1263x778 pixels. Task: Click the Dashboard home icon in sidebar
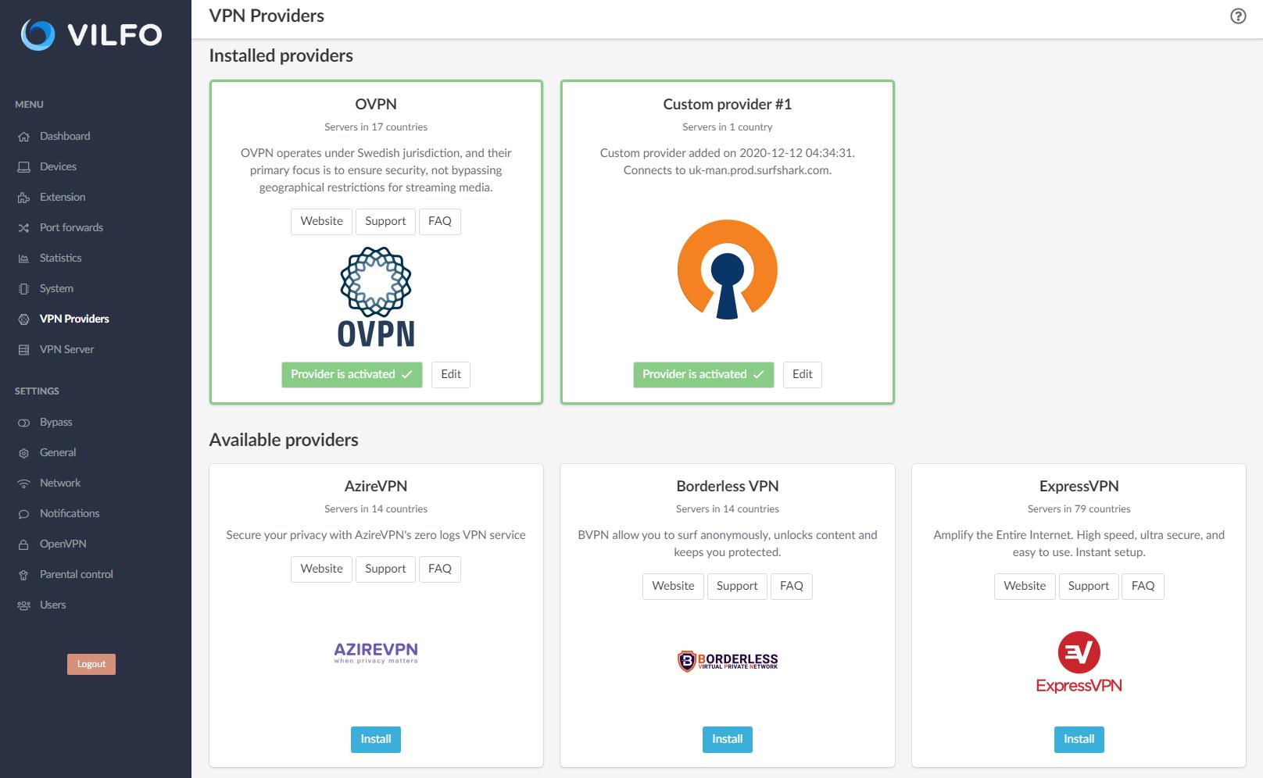(23, 137)
